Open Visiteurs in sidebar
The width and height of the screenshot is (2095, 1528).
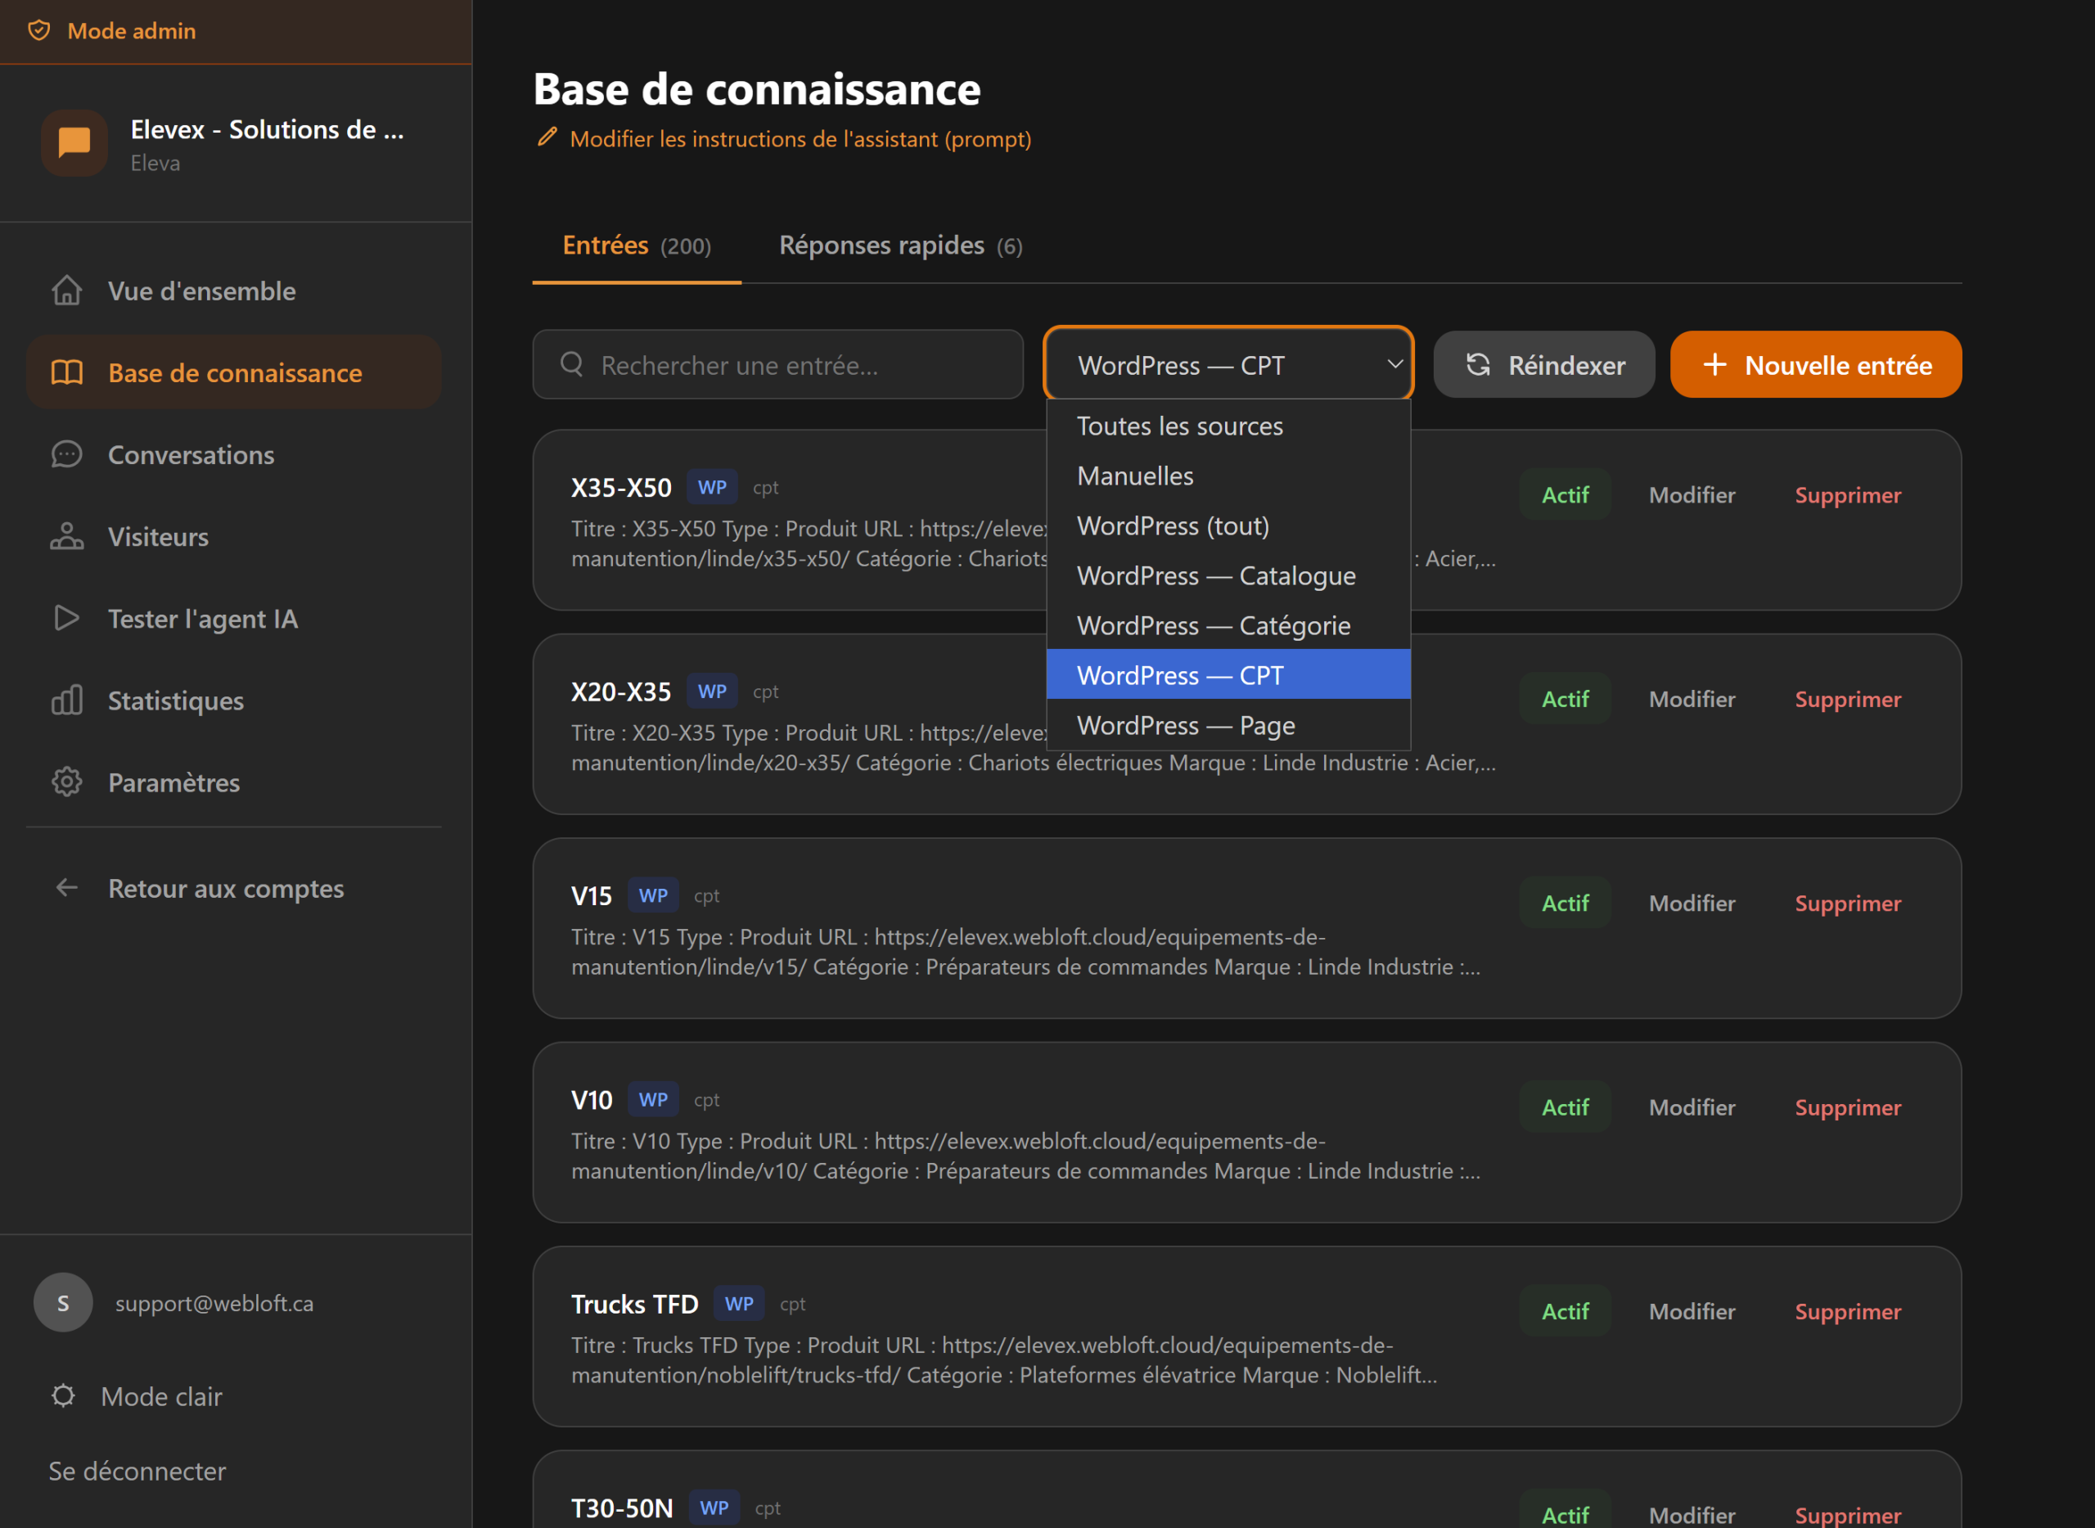click(234, 536)
